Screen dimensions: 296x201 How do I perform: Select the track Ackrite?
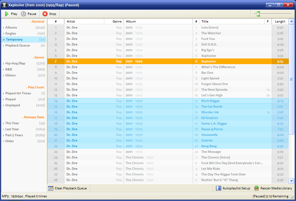click(168, 141)
